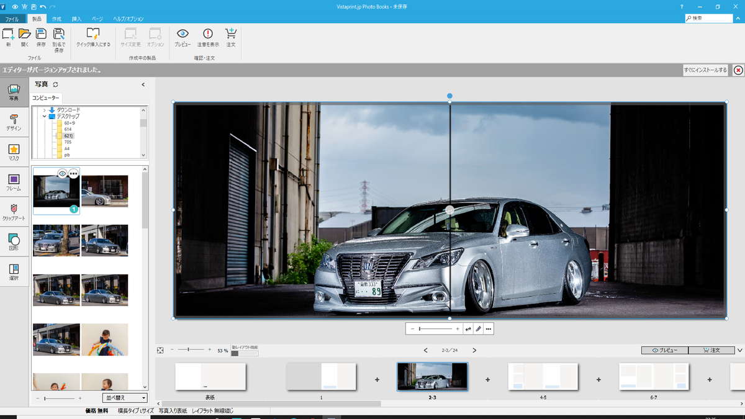
Task: Open the フレーム panel in the sidebar
Action: [x=14, y=182]
